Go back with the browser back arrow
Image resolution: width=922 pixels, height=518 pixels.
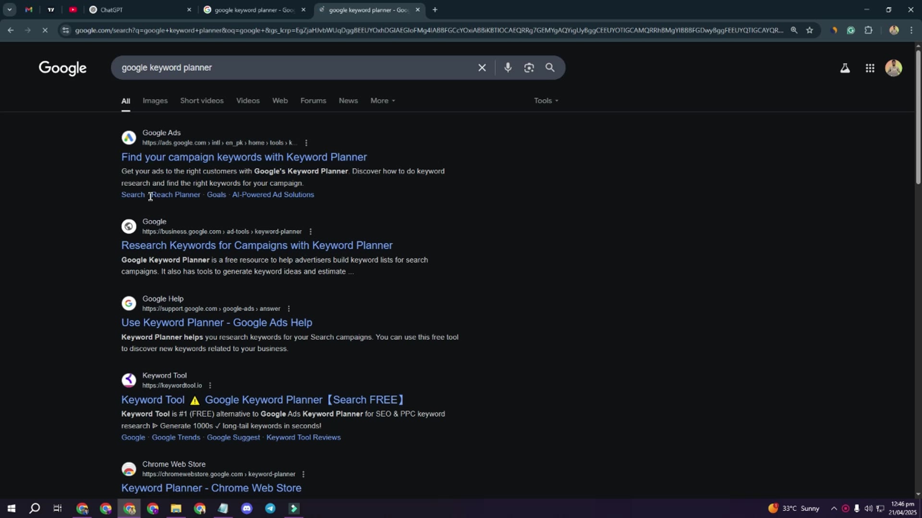pos(11,30)
